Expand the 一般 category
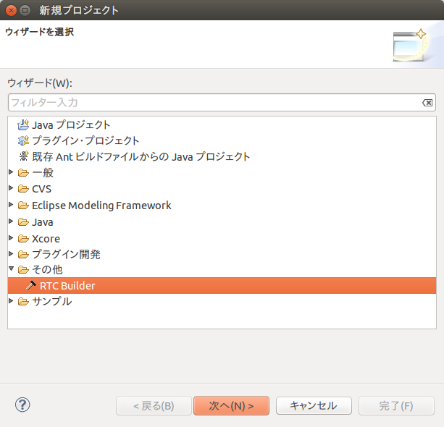444x427 pixels. [11, 172]
